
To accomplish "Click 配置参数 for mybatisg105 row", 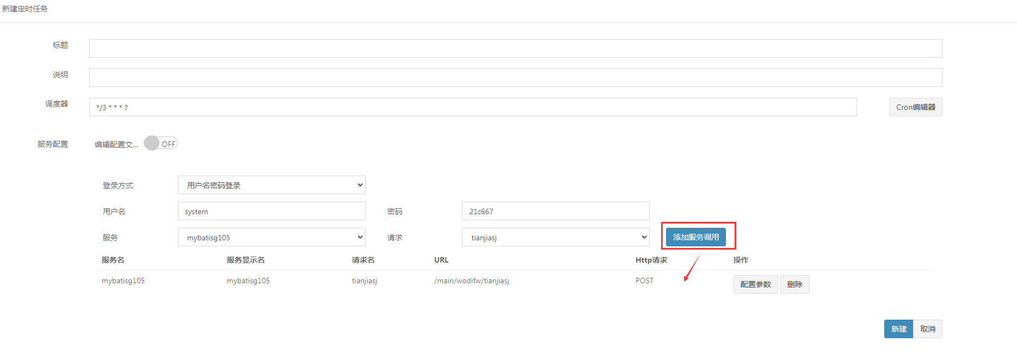I will click(x=755, y=284).
